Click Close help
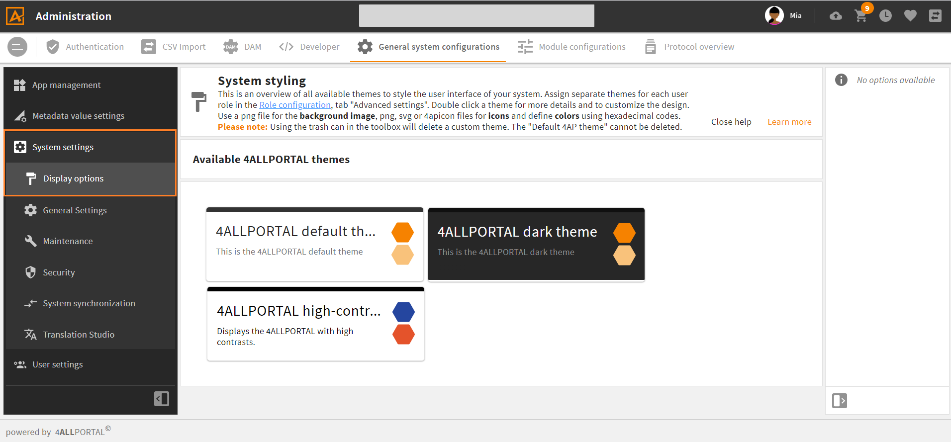 (731, 122)
